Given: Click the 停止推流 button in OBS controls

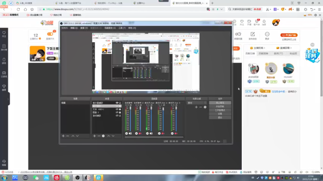Looking at the screenshot, I should 220,103.
